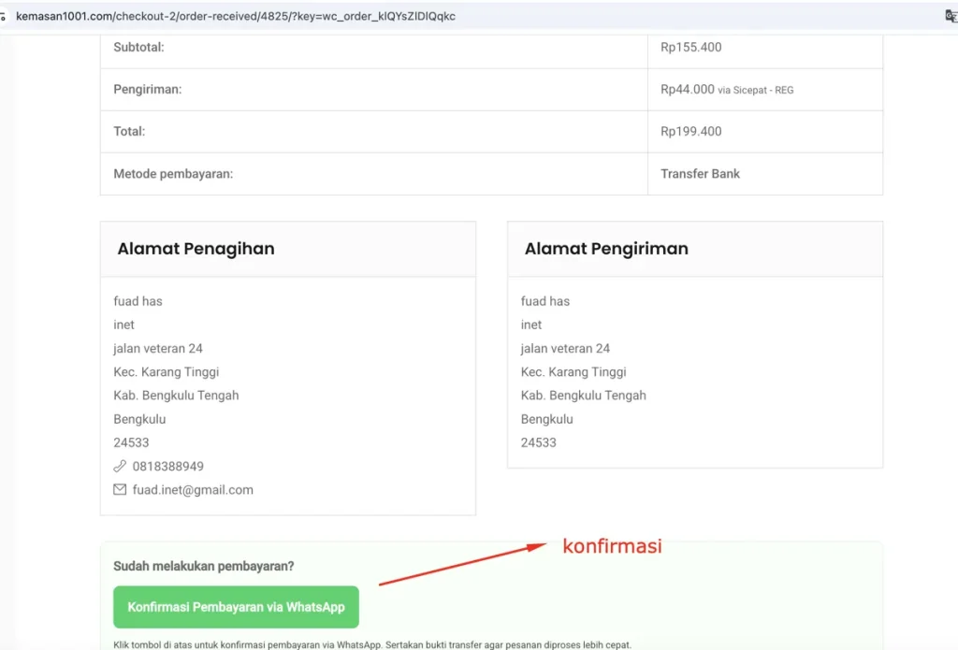
Task: Select phone number 0818388949
Action: pos(168,466)
